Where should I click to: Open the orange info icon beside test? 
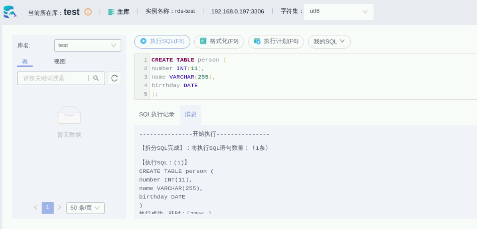(x=88, y=12)
